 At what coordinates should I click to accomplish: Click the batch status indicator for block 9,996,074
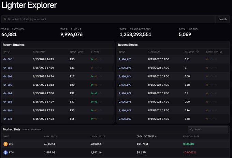tap(212, 76)
